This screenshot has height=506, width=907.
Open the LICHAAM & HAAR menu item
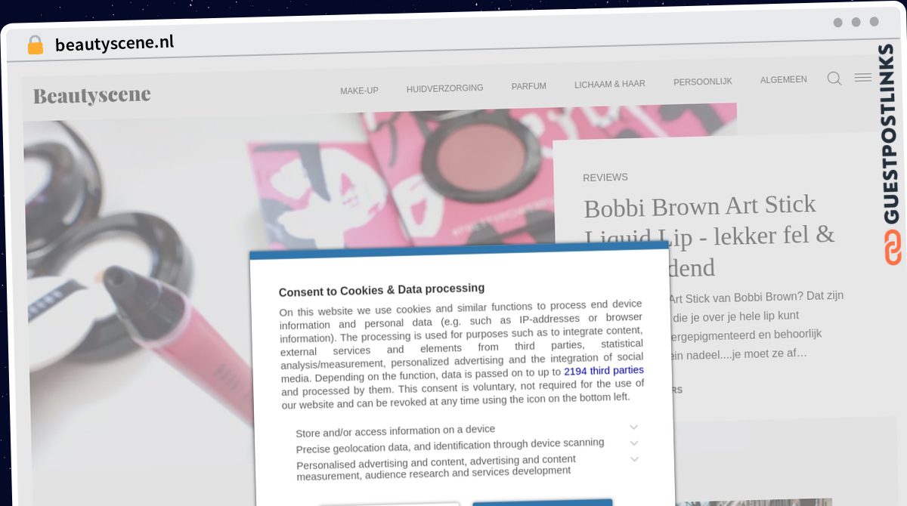coord(609,84)
